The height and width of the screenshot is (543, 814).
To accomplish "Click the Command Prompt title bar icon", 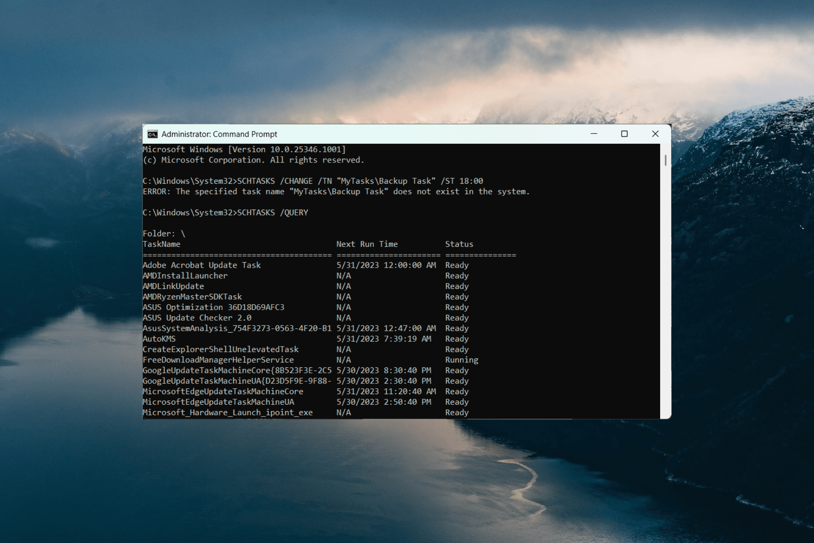I will tap(152, 134).
